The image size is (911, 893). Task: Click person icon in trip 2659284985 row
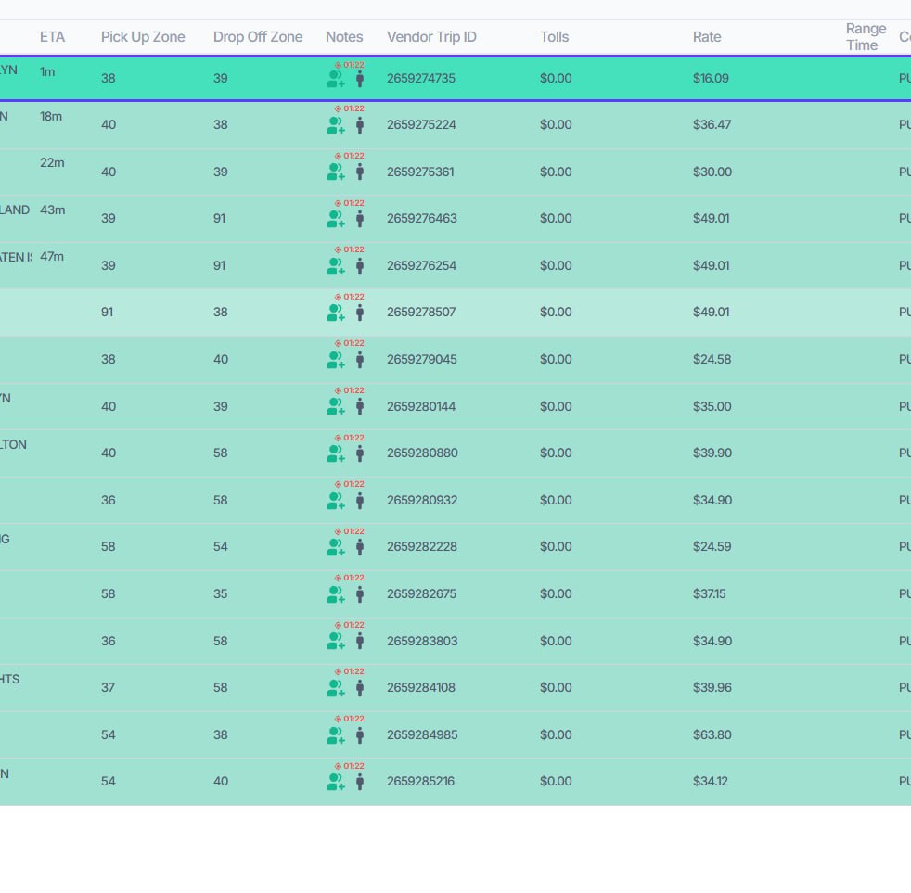360,735
